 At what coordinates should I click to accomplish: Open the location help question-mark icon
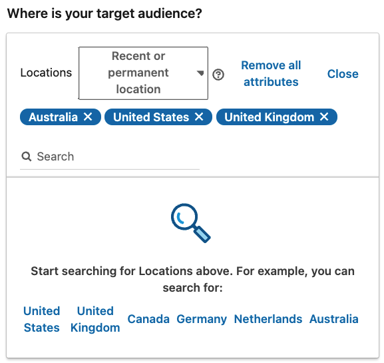(218, 75)
